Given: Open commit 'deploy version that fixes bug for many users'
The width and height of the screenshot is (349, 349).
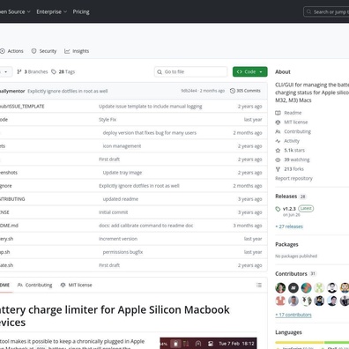Looking at the screenshot, I should tap(150, 133).
